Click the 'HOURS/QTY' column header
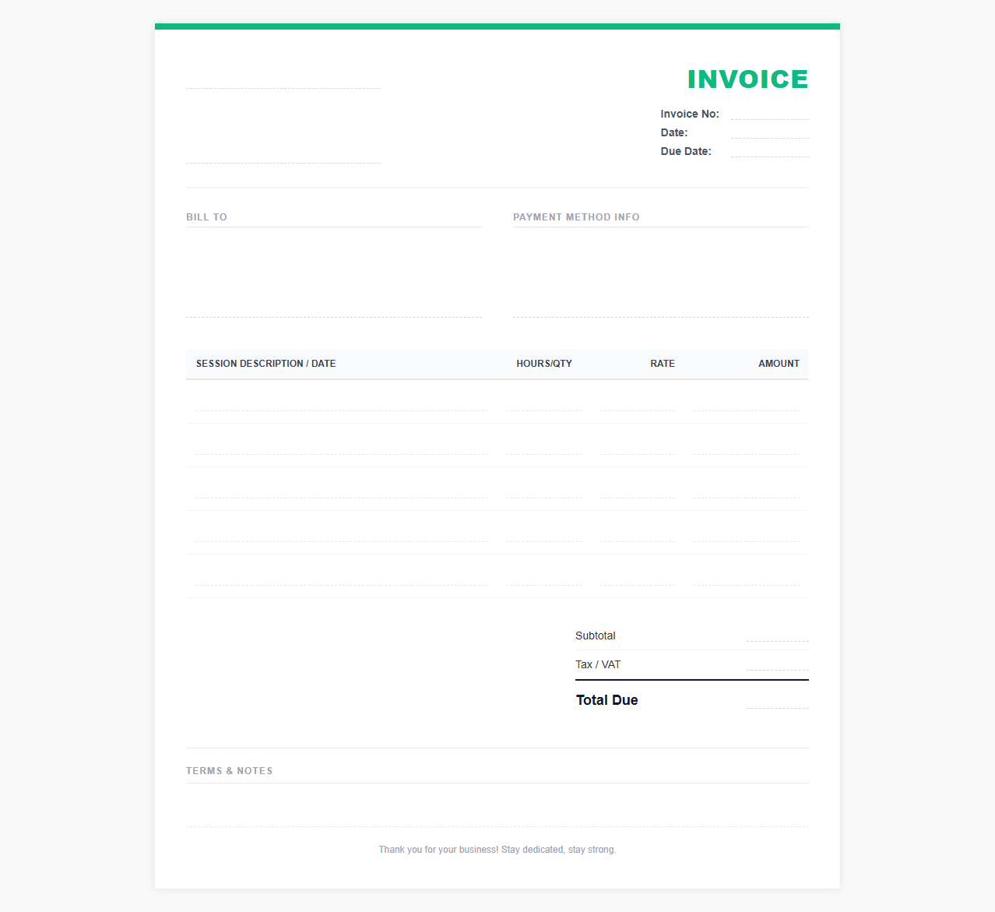 [x=544, y=364]
